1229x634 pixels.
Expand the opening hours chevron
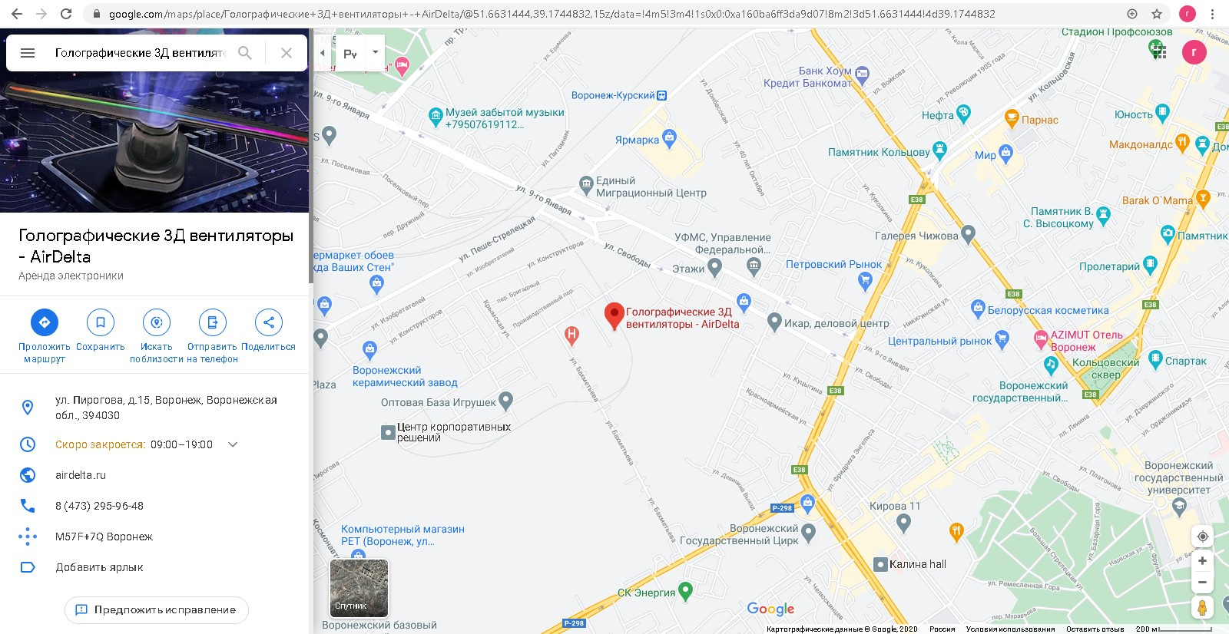point(233,444)
